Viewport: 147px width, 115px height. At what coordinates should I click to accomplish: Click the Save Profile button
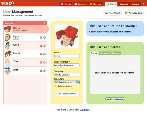(67, 94)
